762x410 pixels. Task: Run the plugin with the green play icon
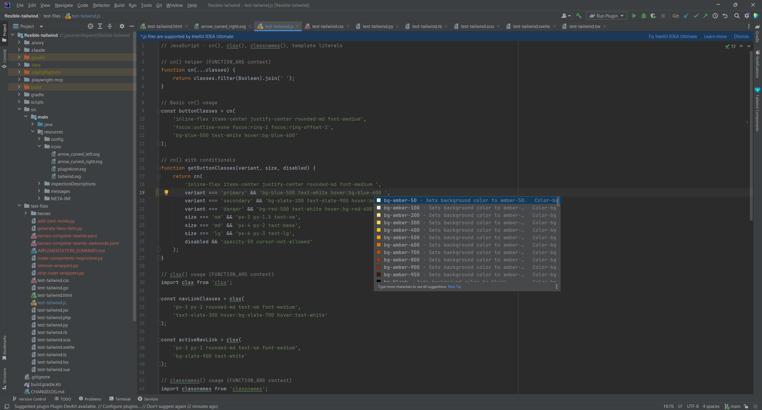tap(634, 16)
